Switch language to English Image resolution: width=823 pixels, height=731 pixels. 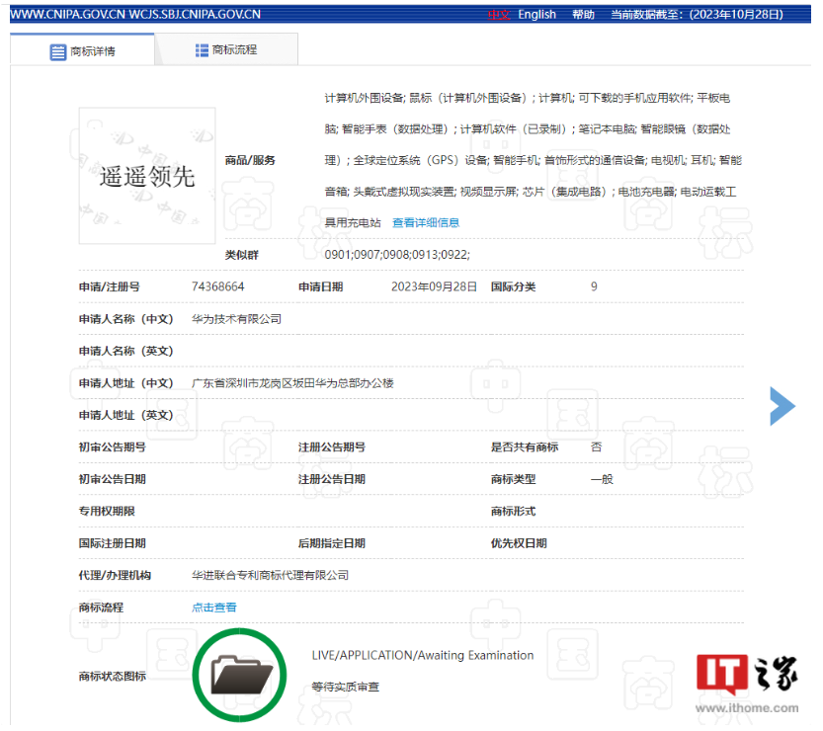(x=536, y=15)
